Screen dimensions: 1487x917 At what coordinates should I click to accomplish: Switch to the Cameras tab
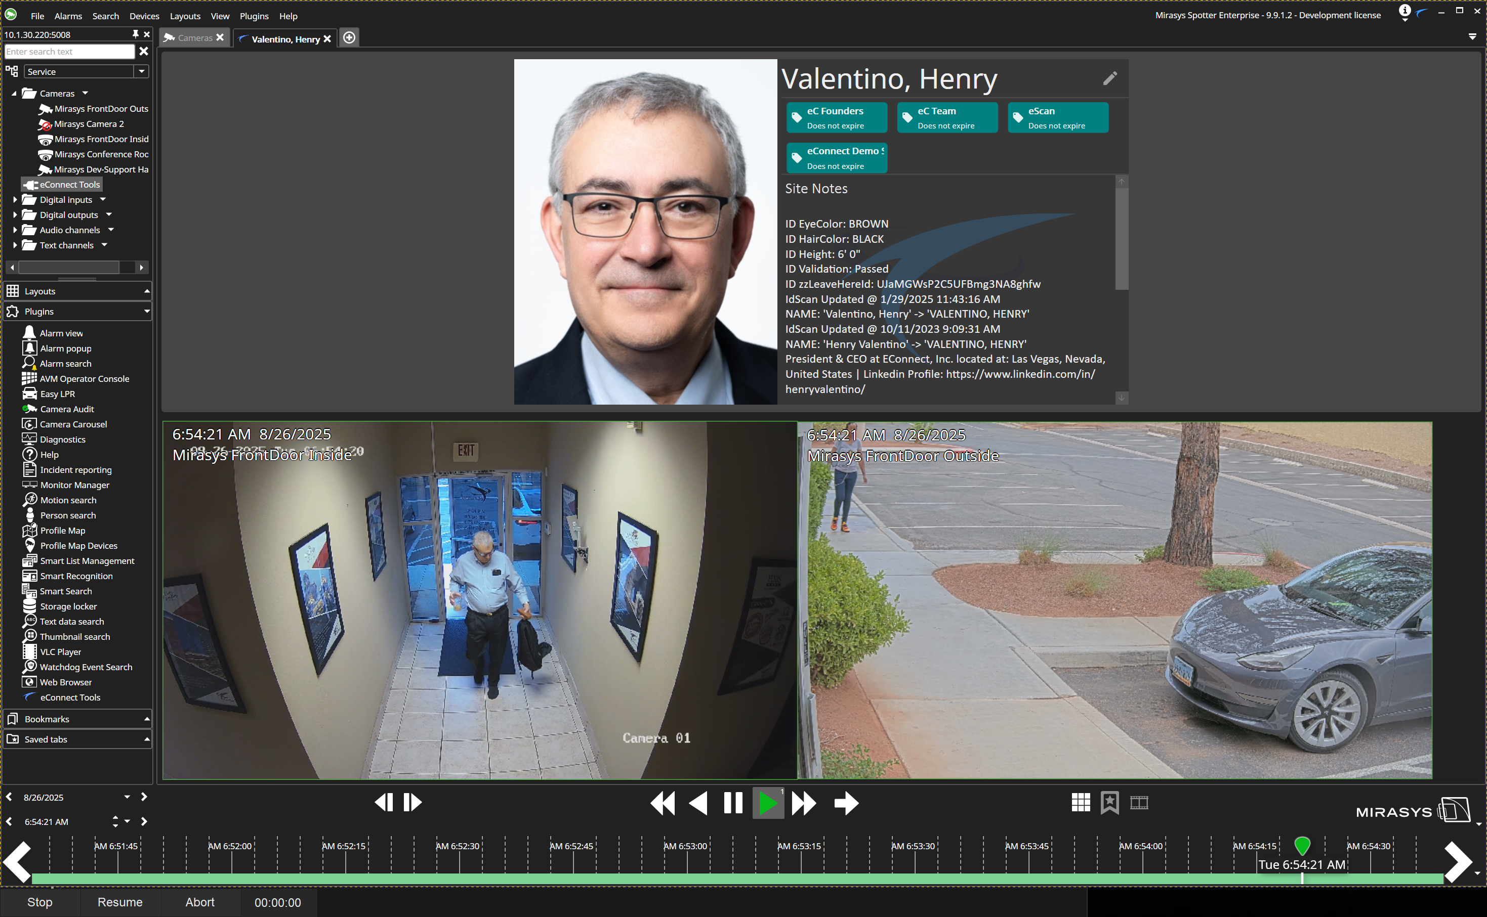coord(194,37)
